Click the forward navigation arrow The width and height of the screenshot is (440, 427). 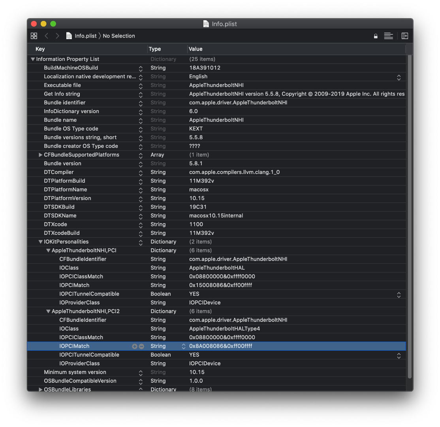(58, 36)
